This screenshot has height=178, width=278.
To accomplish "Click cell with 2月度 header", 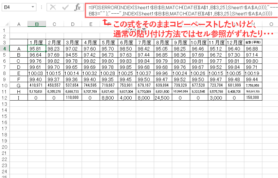I will coord(54,43).
